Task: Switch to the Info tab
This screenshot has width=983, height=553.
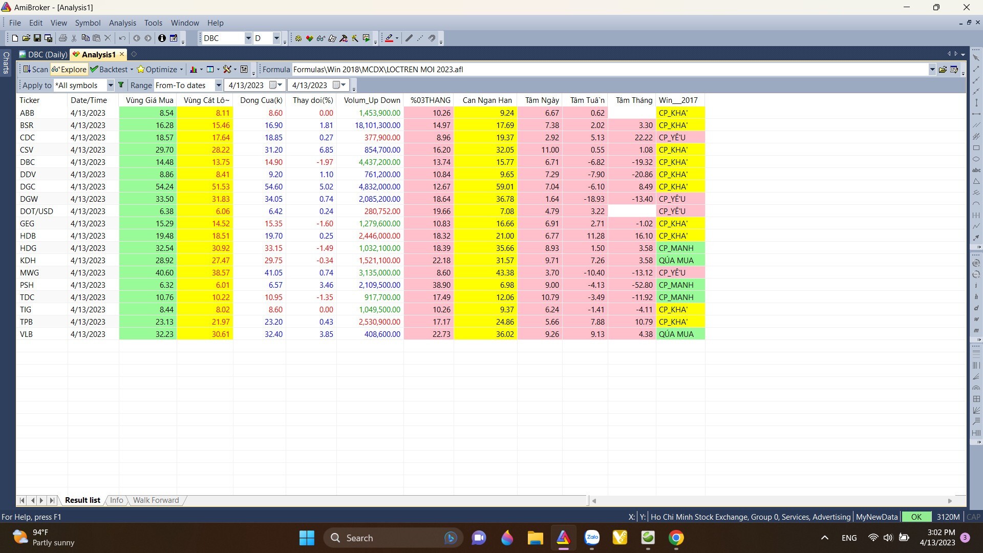Action: pos(117,500)
